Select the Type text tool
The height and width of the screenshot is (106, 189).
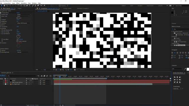(30, 6)
